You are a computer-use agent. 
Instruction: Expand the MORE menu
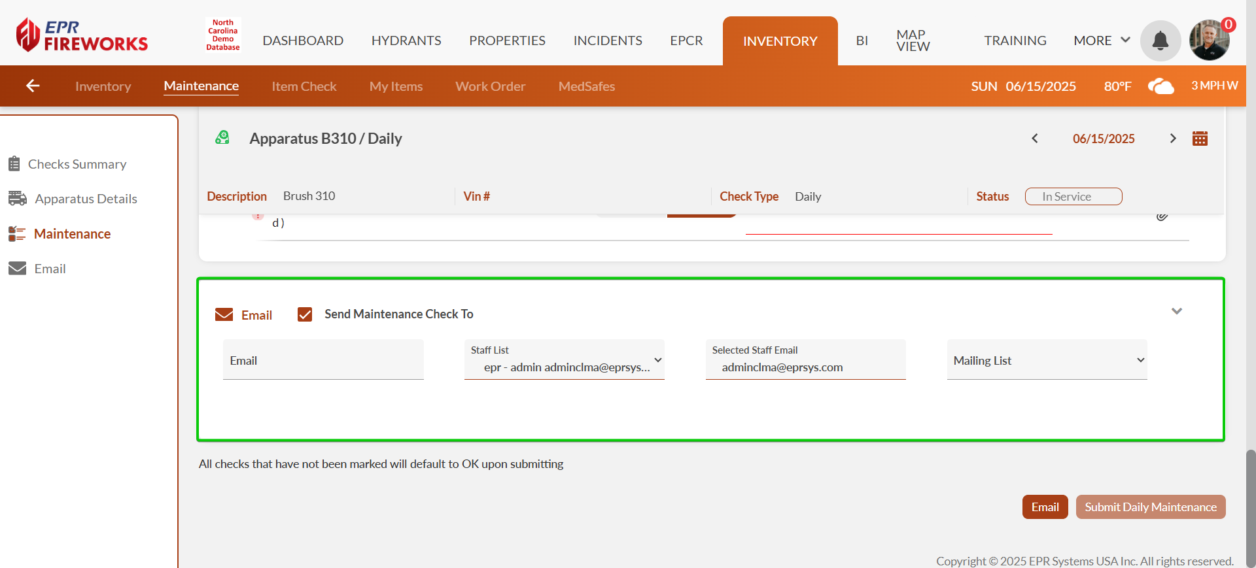(x=1101, y=41)
